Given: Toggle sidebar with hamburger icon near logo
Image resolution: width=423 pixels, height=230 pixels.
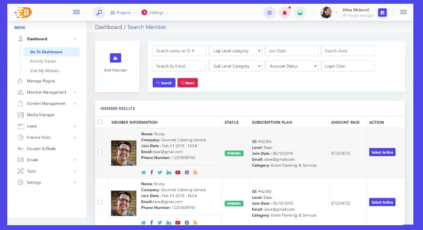Looking at the screenshot, I should 77,12.
